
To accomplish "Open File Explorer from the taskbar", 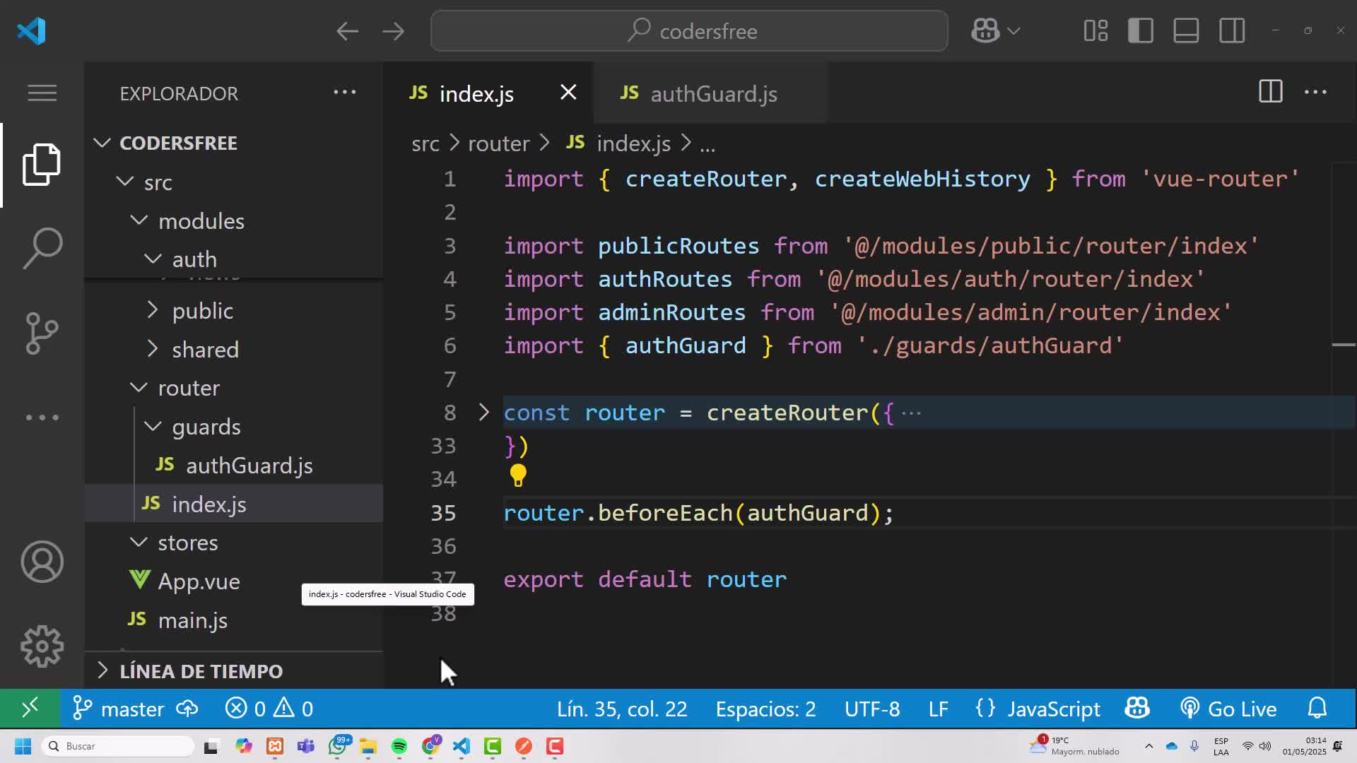I will (368, 746).
